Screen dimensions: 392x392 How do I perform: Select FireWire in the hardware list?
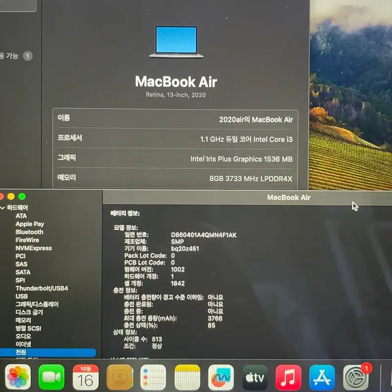(x=27, y=240)
